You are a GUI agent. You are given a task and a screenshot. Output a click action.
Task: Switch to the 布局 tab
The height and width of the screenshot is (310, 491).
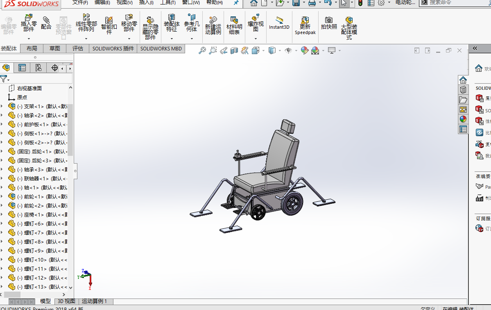(x=32, y=48)
